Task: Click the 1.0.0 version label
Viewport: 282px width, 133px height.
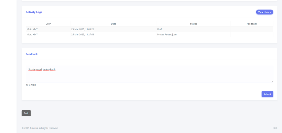Action: [x=275, y=128]
